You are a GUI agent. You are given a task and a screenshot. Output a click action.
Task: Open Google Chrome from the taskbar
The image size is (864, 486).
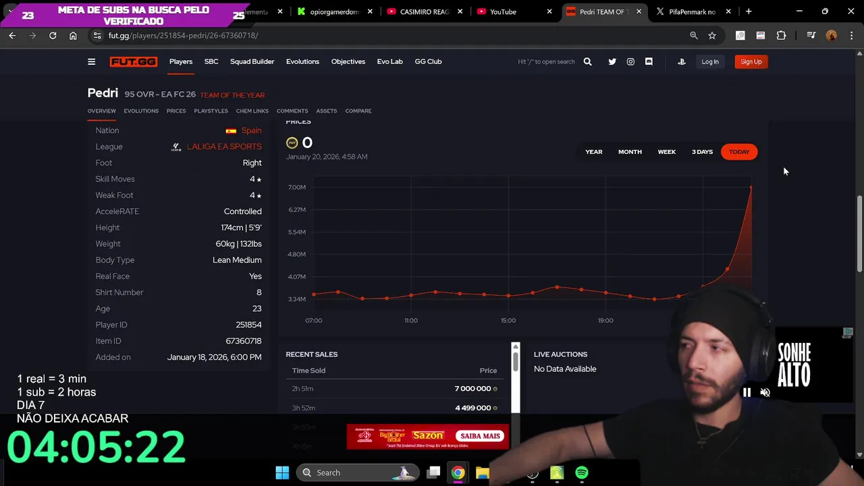458,473
